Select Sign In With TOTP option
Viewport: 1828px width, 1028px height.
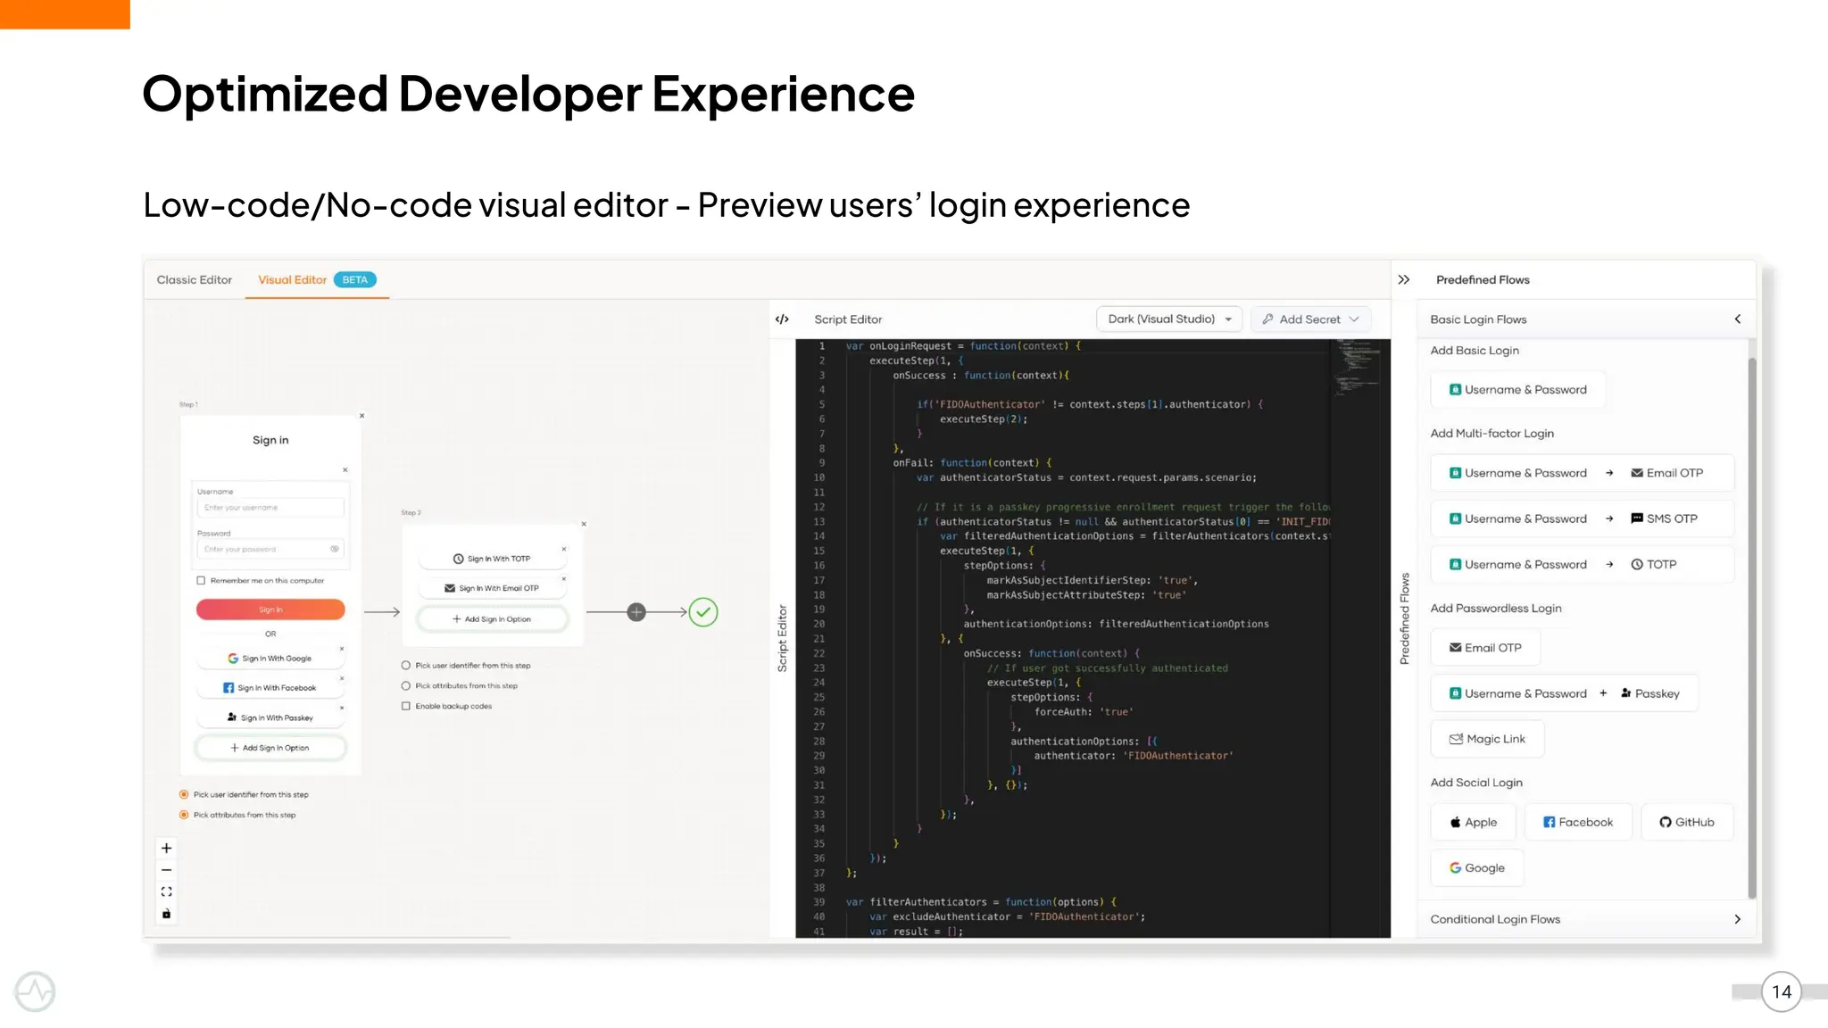492,559
